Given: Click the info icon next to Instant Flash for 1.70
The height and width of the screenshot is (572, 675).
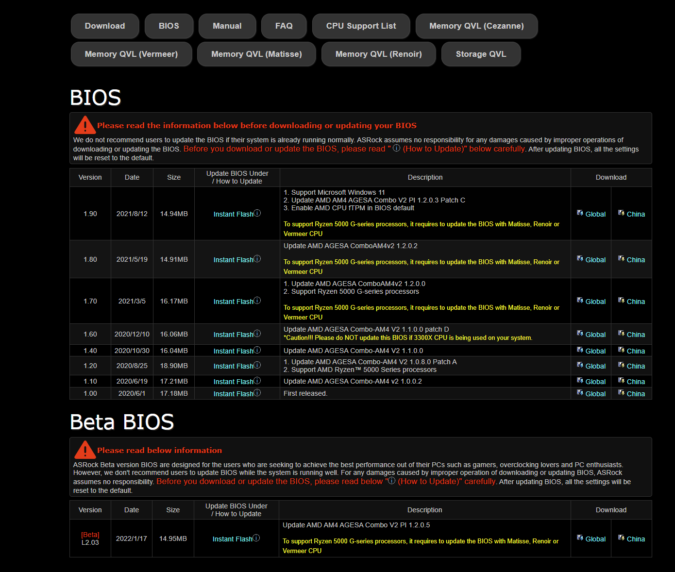Looking at the screenshot, I should point(257,300).
